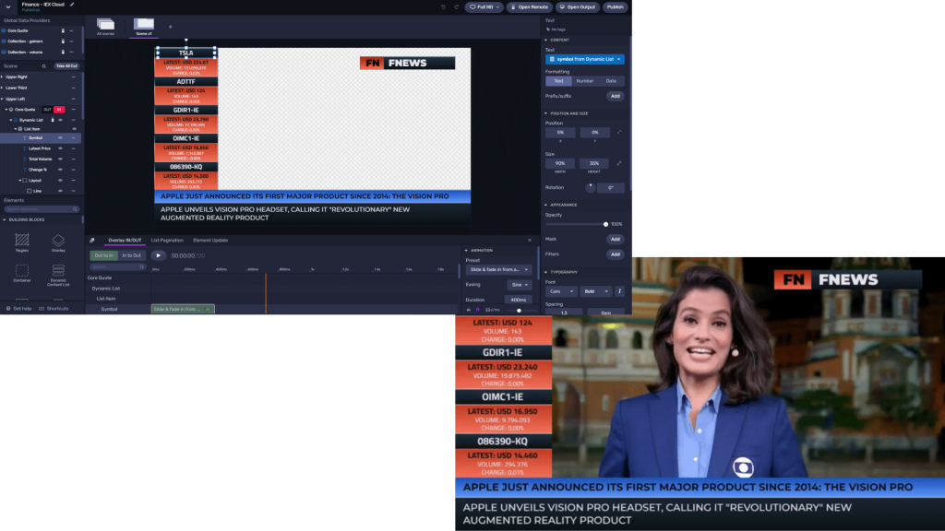Click the Open Output button
The image size is (945, 531).
click(577, 7)
